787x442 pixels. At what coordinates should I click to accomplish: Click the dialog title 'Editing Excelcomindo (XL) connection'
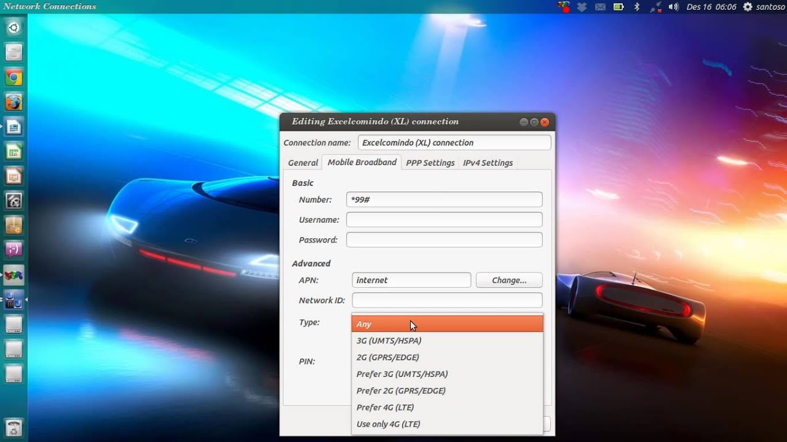pos(375,122)
